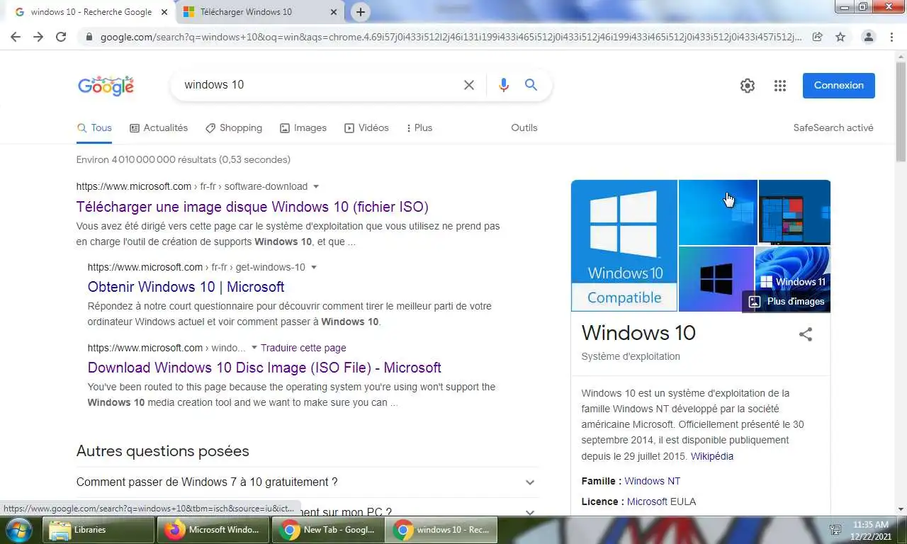
Task: Open dropdown arrow beside software-download URL
Action: (316, 187)
